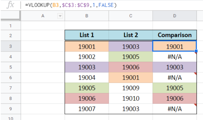Open column A dropdown arrow
This screenshot has height=120, width=203.
click(60, 16)
